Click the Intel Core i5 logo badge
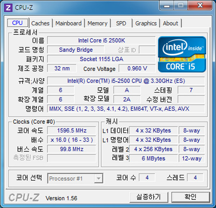 pyautogui.click(x=182, y=54)
